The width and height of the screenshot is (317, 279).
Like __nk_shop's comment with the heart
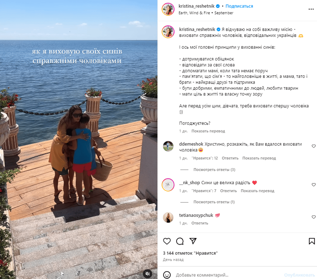click(x=314, y=185)
